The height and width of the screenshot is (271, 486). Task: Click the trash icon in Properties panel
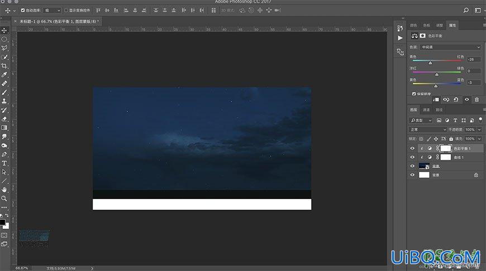click(x=477, y=100)
